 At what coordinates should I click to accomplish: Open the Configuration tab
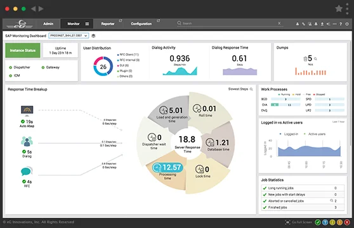[x=141, y=23]
